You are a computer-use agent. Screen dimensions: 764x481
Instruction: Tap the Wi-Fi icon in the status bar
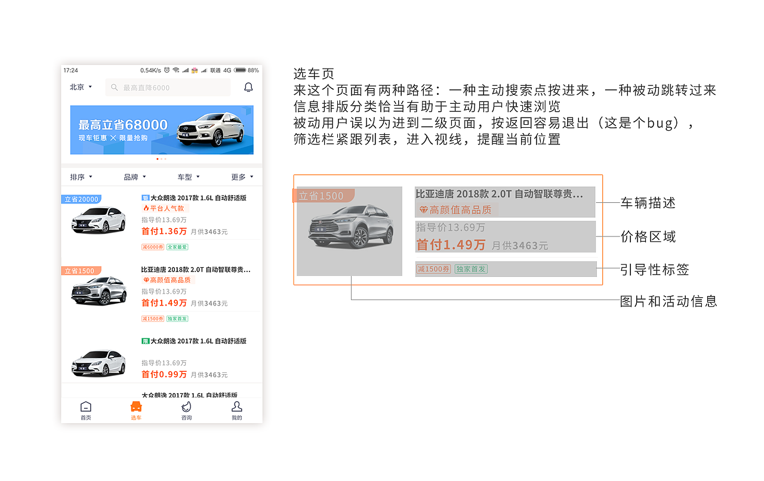tap(175, 70)
